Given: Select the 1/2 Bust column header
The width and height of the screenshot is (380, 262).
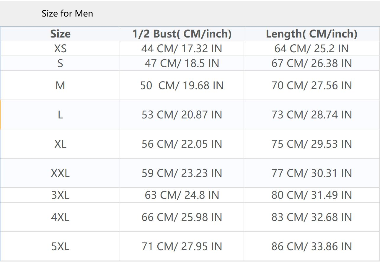Looking at the screenshot, I should click(x=182, y=34).
